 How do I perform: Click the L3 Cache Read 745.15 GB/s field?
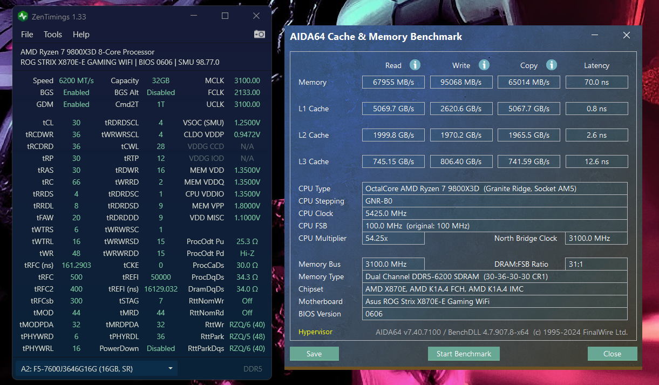393,161
